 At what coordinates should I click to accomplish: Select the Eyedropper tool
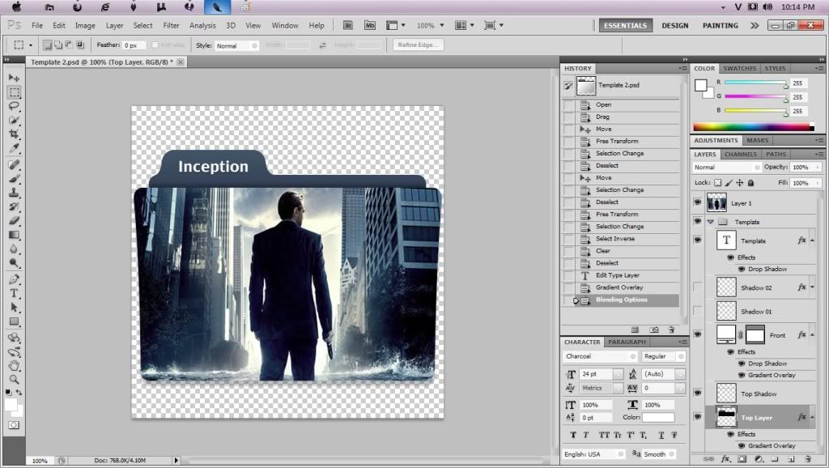click(x=14, y=148)
